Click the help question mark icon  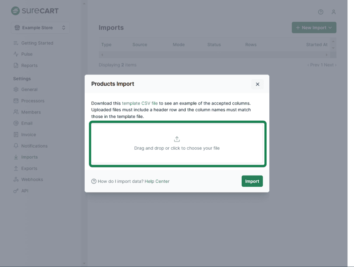click(320, 12)
